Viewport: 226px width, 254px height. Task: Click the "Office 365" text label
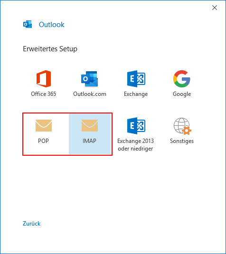43,94
